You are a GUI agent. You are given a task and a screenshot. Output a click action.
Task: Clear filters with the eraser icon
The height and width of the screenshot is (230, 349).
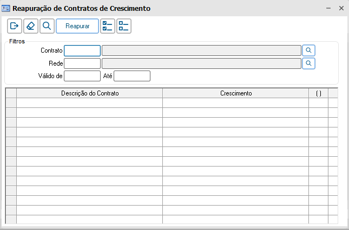click(x=31, y=26)
